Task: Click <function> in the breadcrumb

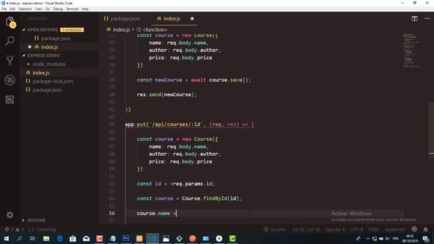Action: 155,30
